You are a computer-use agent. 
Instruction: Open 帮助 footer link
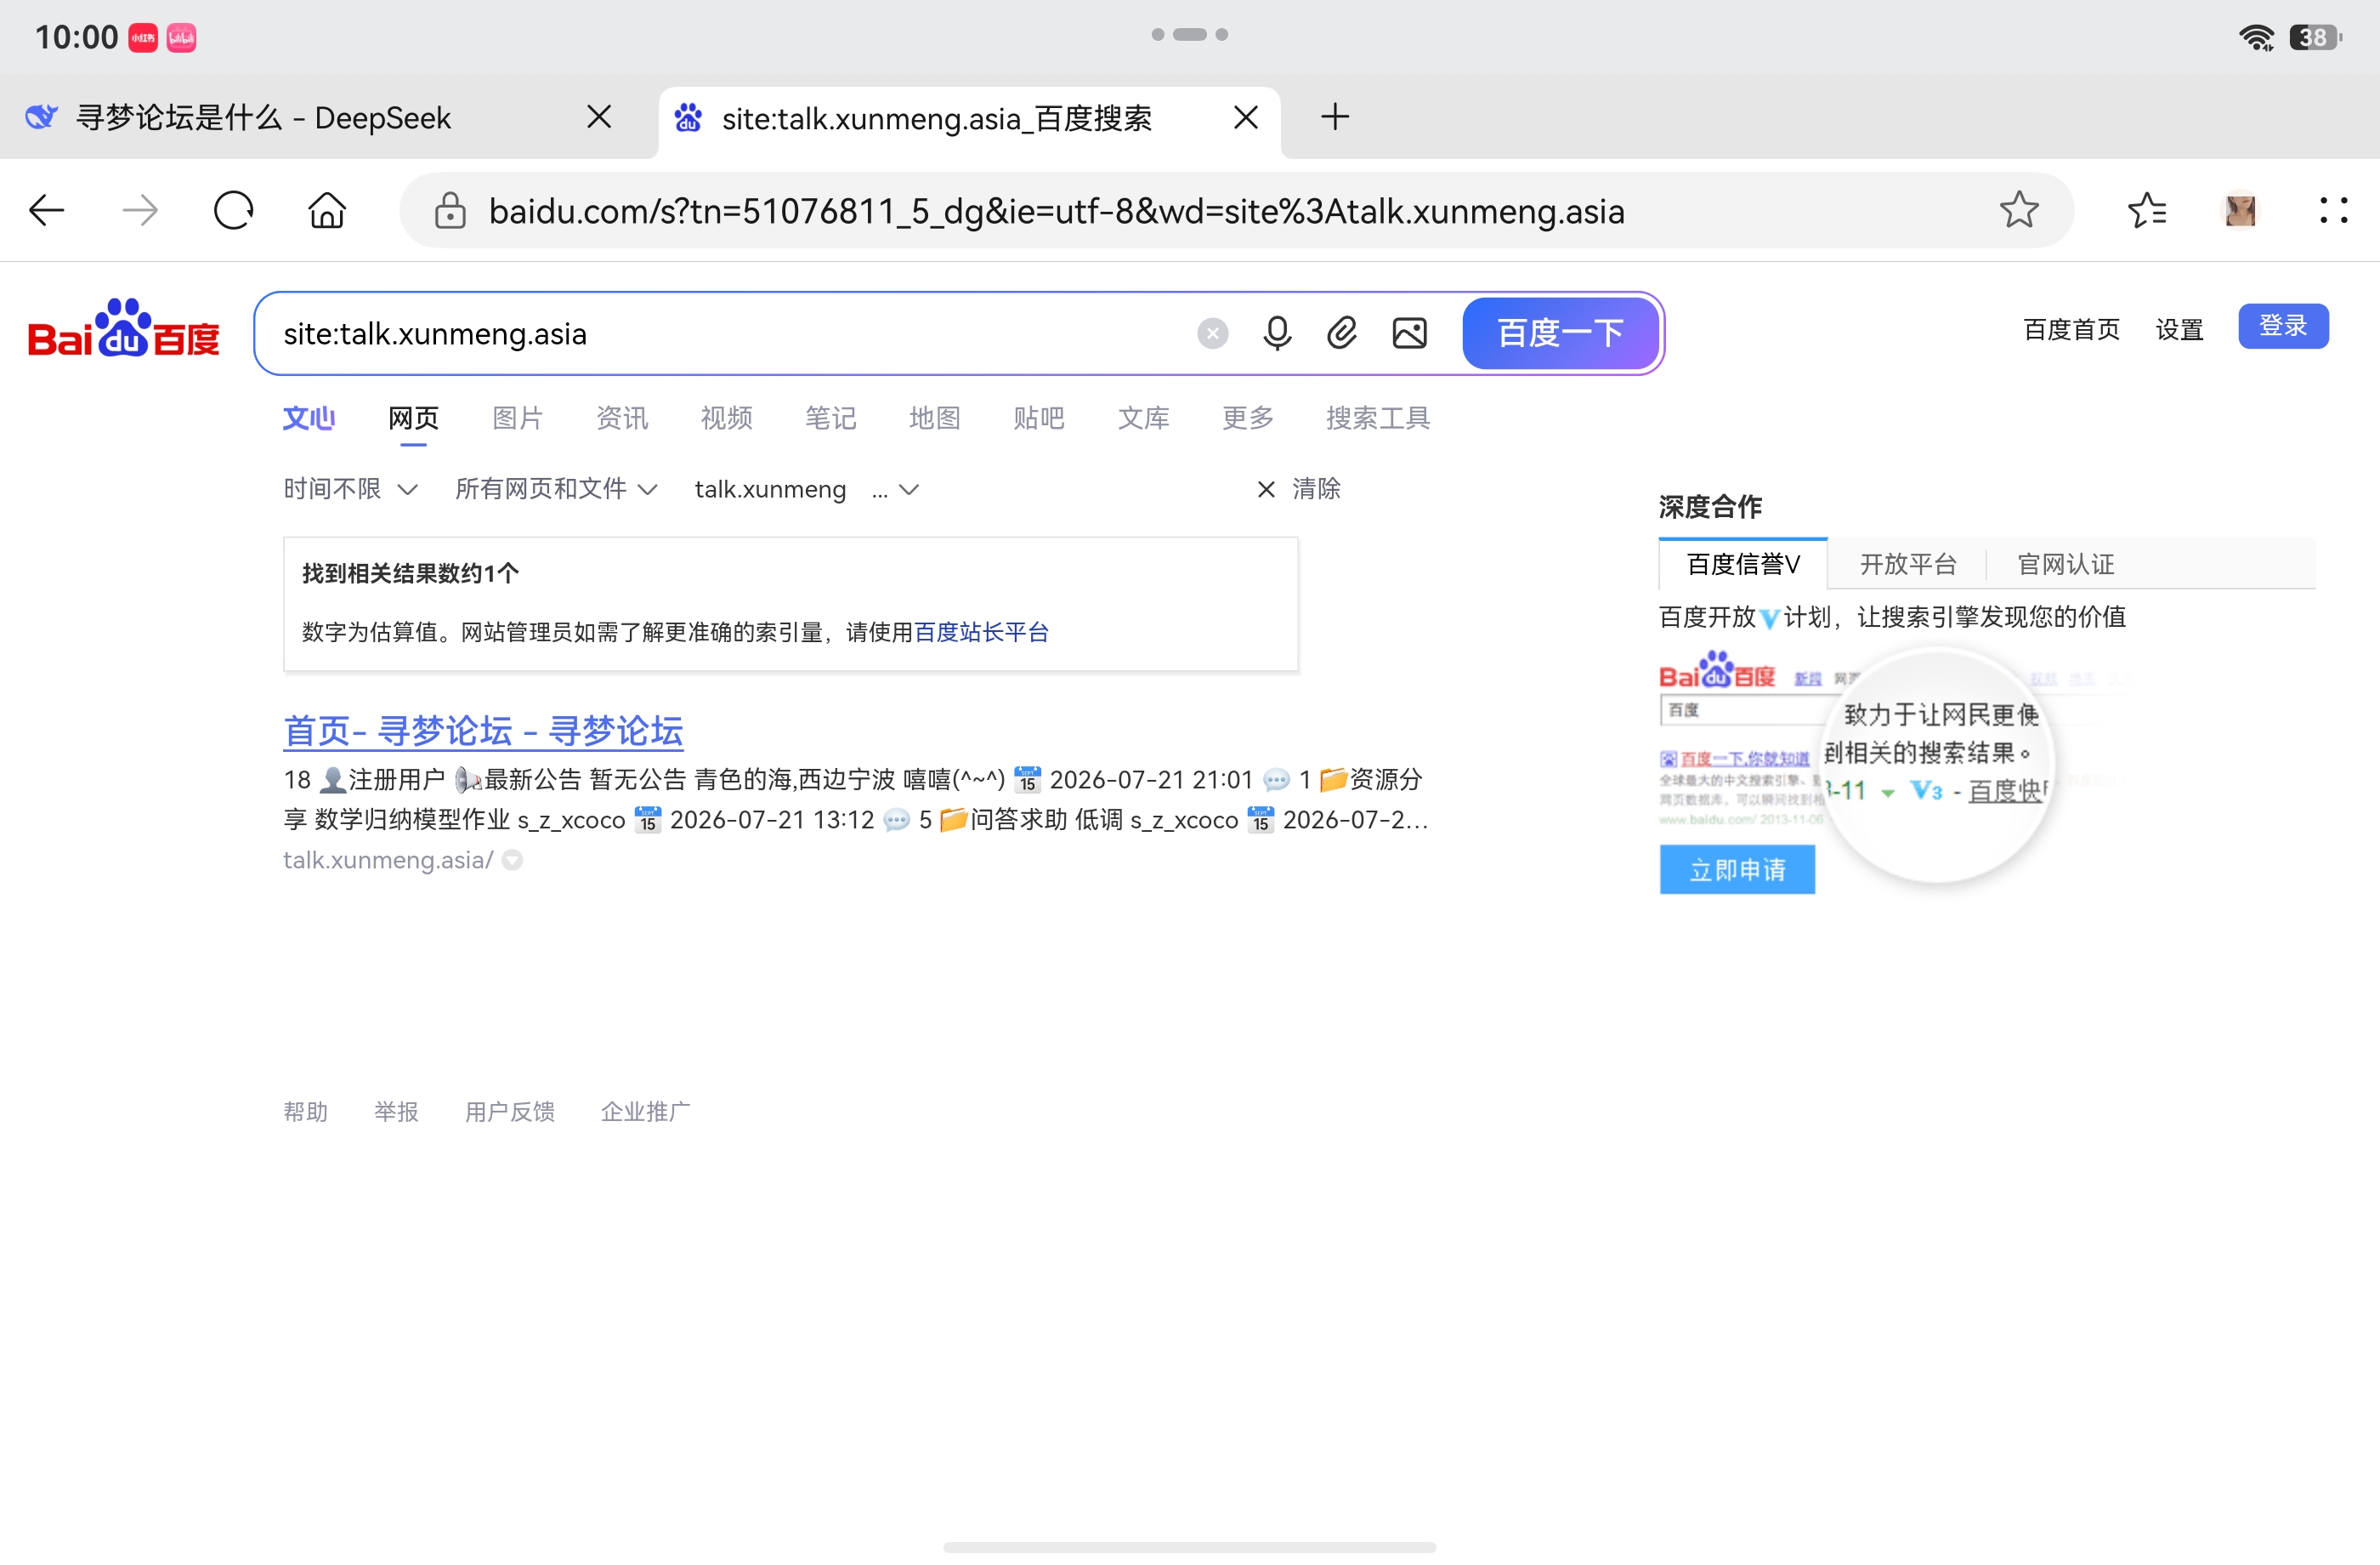(305, 1112)
